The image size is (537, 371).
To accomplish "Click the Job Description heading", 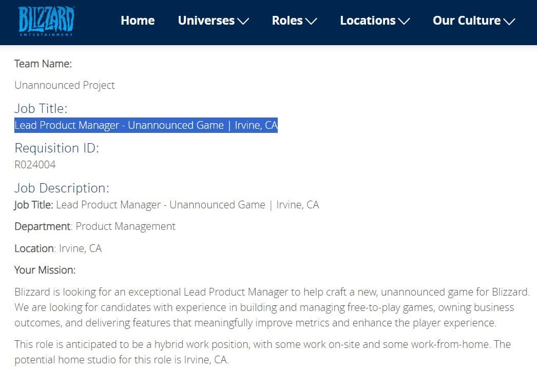I will (x=62, y=188).
